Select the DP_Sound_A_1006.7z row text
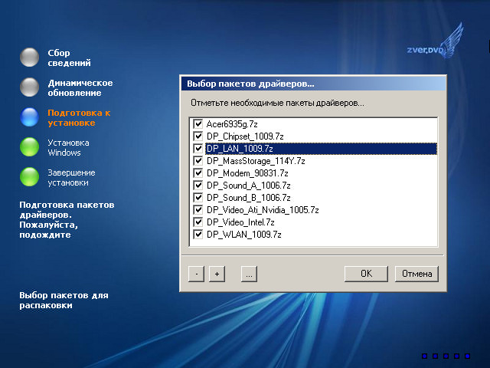This screenshot has width=490, height=368. tap(248, 186)
